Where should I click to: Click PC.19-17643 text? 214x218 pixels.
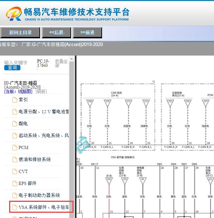[43, 63]
